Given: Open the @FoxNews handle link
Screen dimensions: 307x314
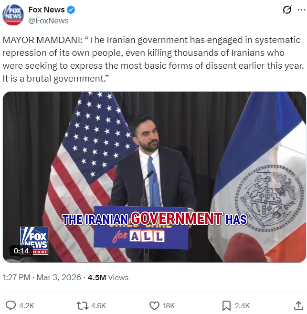Looking at the screenshot, I should click(x=48, y=21).
